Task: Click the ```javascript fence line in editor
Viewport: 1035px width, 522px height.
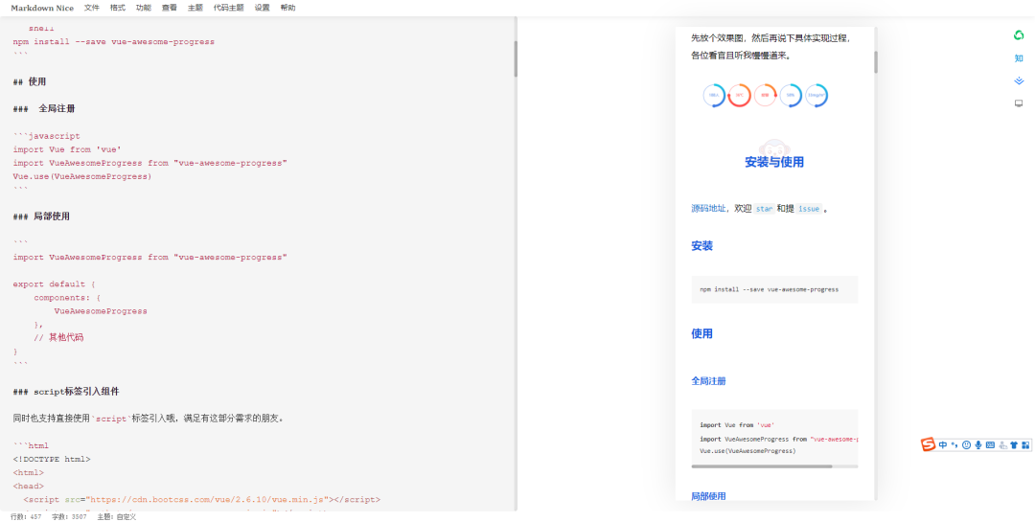Action: [46, 136]
